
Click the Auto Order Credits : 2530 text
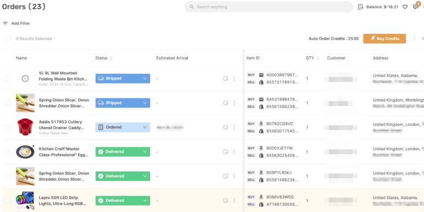333,39
